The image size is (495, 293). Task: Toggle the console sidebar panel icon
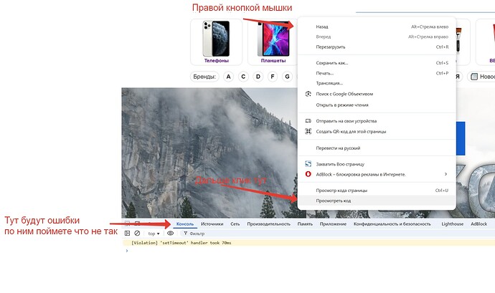click(128, 234)
